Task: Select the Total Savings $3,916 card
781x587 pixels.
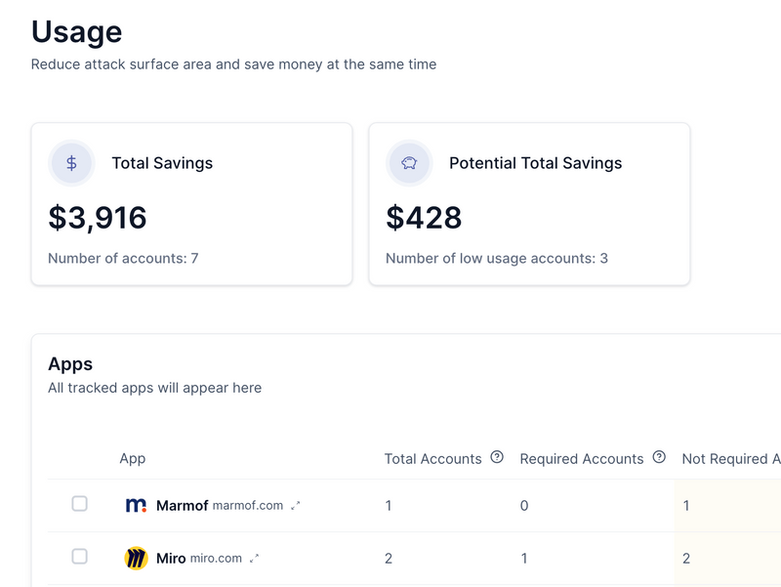Action: tap(191, 217)
